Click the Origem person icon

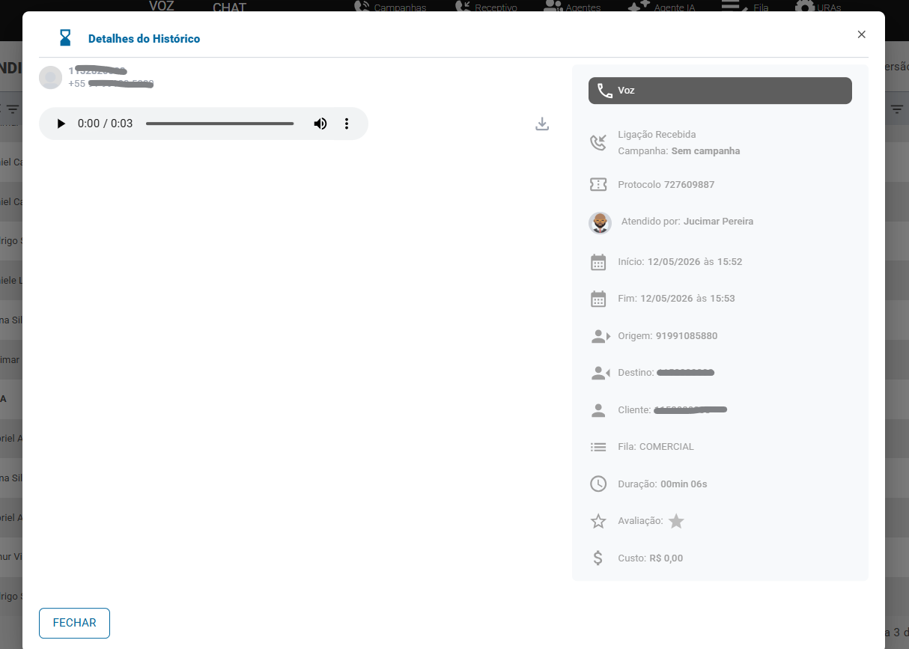click(x=600, y=336)
